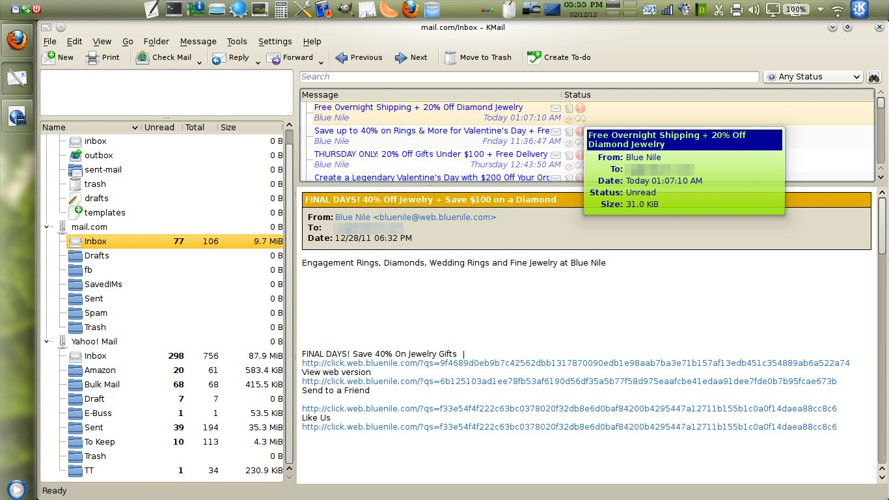Screen dimensions: 889x500
Task: Toggle to-do status icon on Free Overnight Shipping message
Action: coord(569,108)
